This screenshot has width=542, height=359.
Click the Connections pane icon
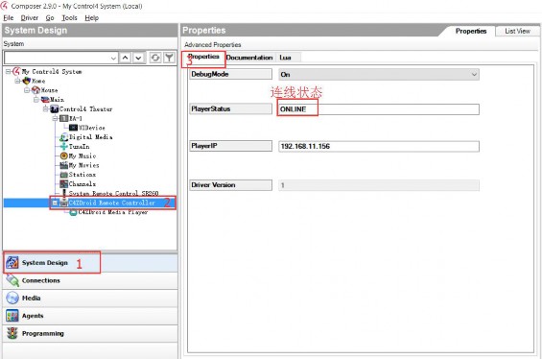[x=12, y=280]
